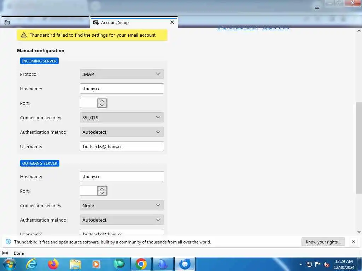The width and height of the screenshot is (362, 271).
Task: Click the scroll up arrow
Action: click(359, 31)
